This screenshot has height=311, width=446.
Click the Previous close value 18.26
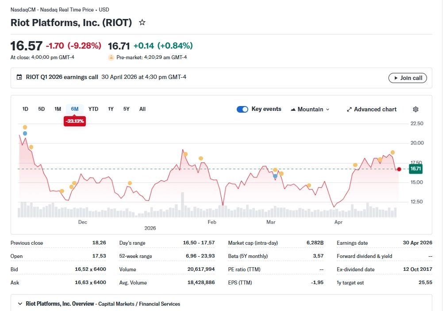pyautogui.click(x=99, y=243)
